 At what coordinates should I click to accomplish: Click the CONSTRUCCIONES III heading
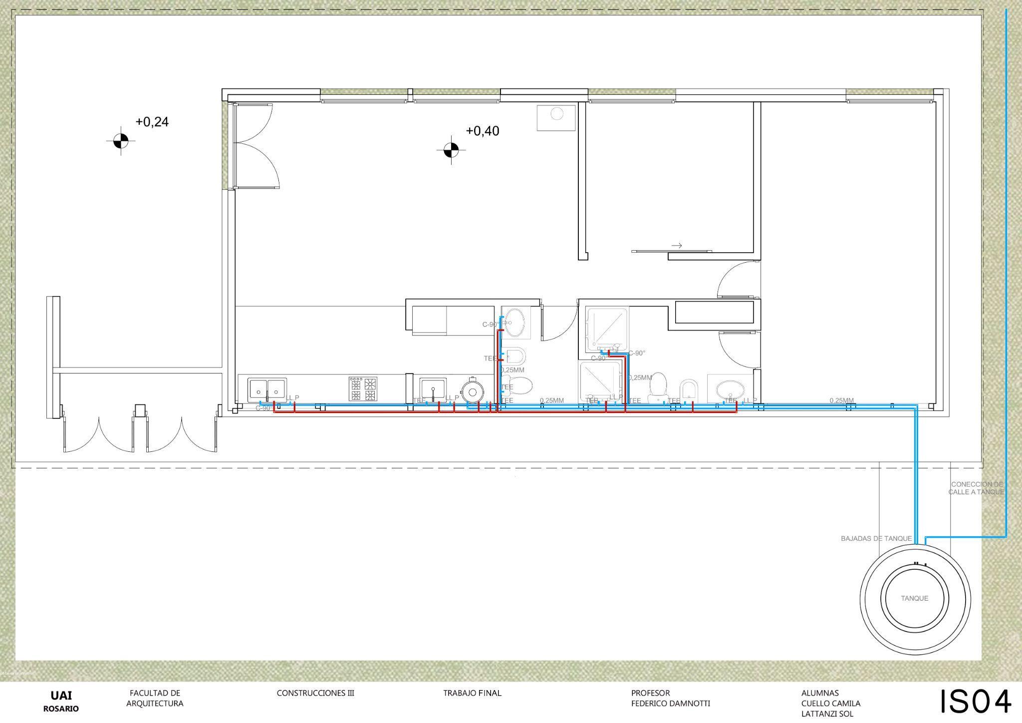(315, 693)
